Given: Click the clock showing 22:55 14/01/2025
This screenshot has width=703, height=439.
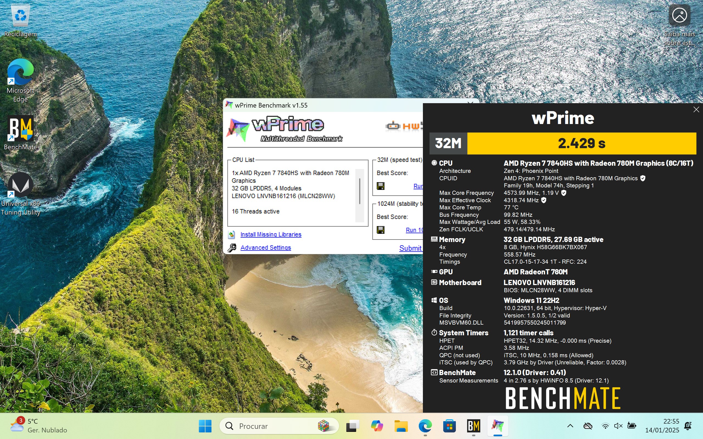Looking at the screenshot, I should 662,426.
